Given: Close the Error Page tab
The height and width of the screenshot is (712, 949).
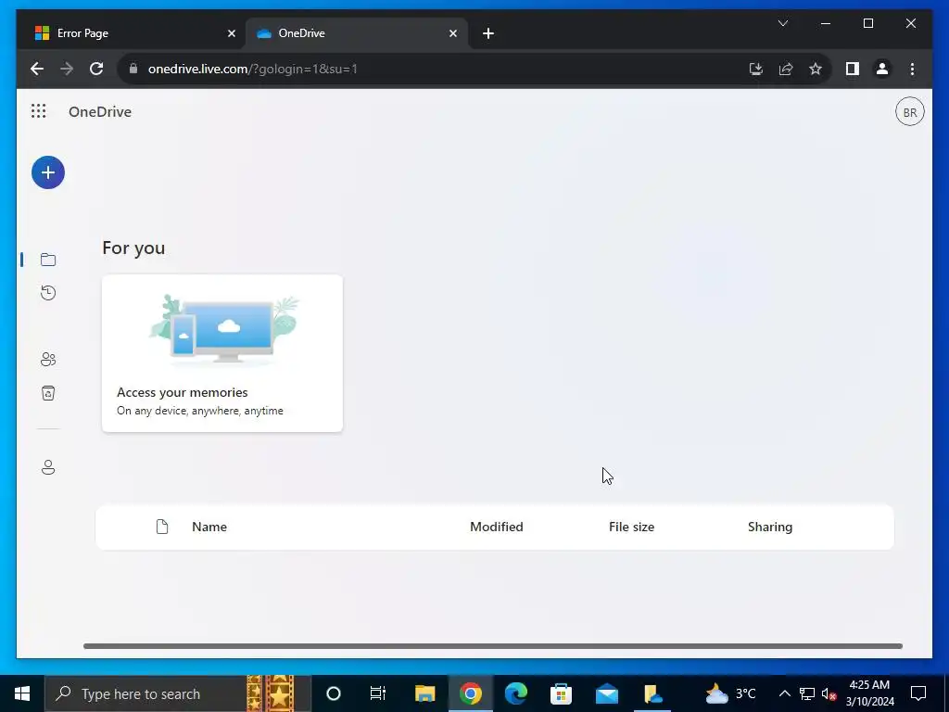Looking at the screenshot, I should tap(231, 33).
